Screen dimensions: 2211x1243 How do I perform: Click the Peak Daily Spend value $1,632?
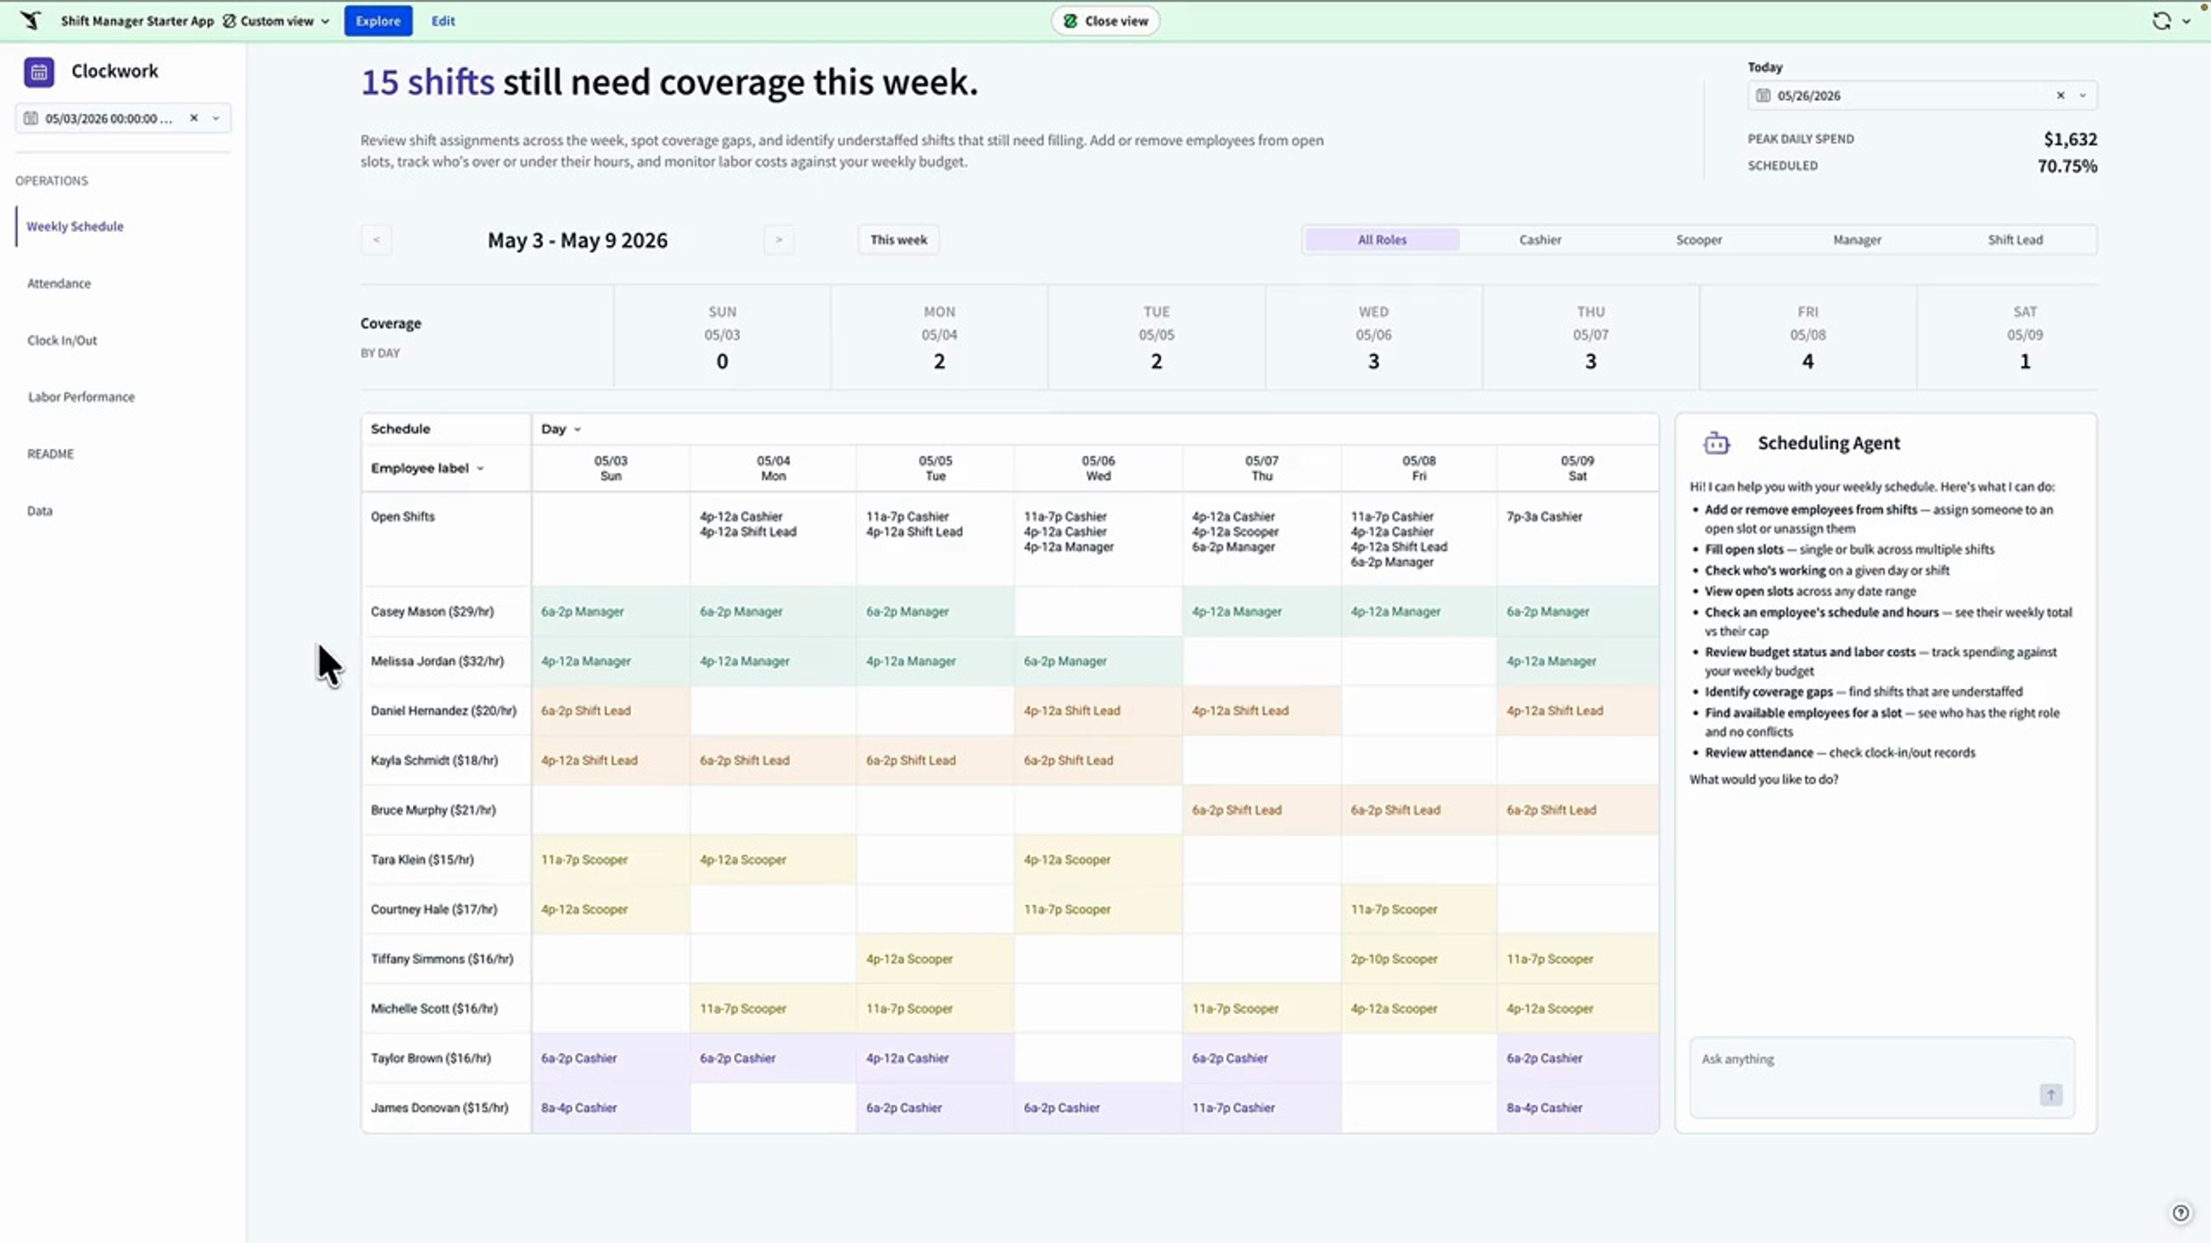click(2071, 139)
